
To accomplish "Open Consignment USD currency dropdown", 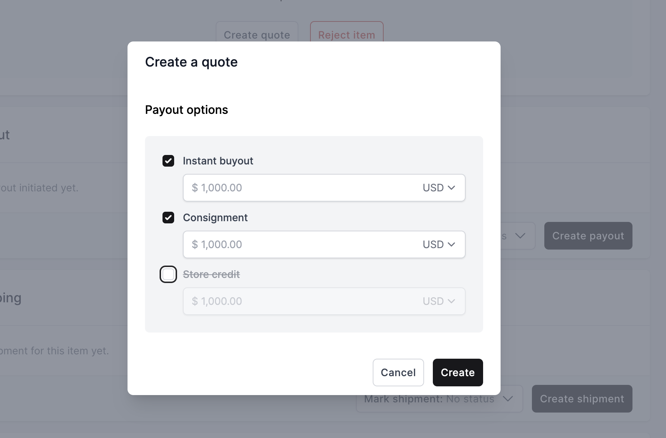I will coord(439,244).
